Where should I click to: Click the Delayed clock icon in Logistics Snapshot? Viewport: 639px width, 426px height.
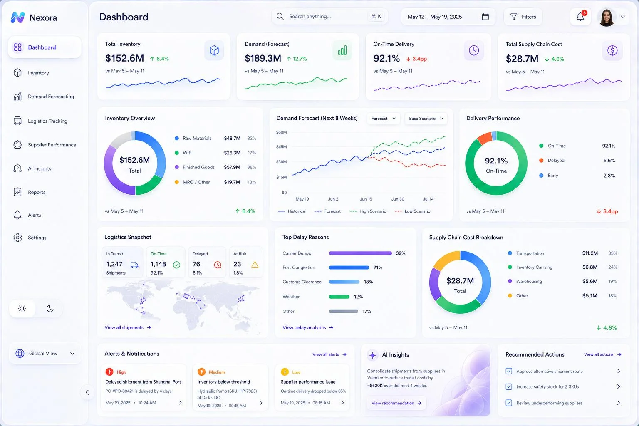click(x=218, y=265)
